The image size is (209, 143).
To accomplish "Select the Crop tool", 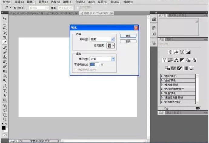I will [x=5, y=37].
